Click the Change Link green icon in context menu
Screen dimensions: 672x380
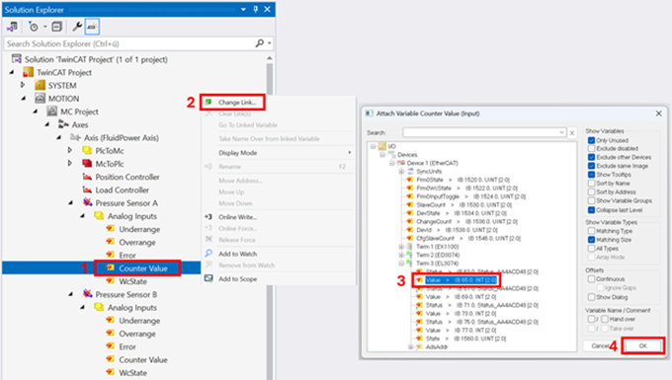(x=209, y=103)
